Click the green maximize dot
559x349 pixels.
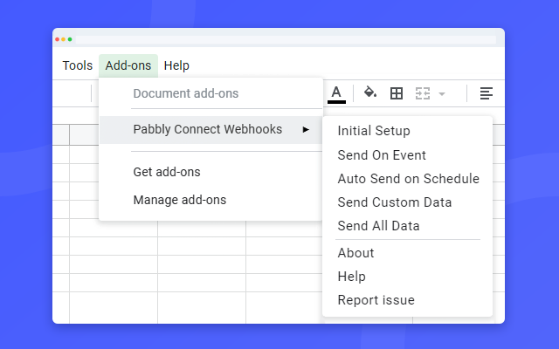pos(70,39)
